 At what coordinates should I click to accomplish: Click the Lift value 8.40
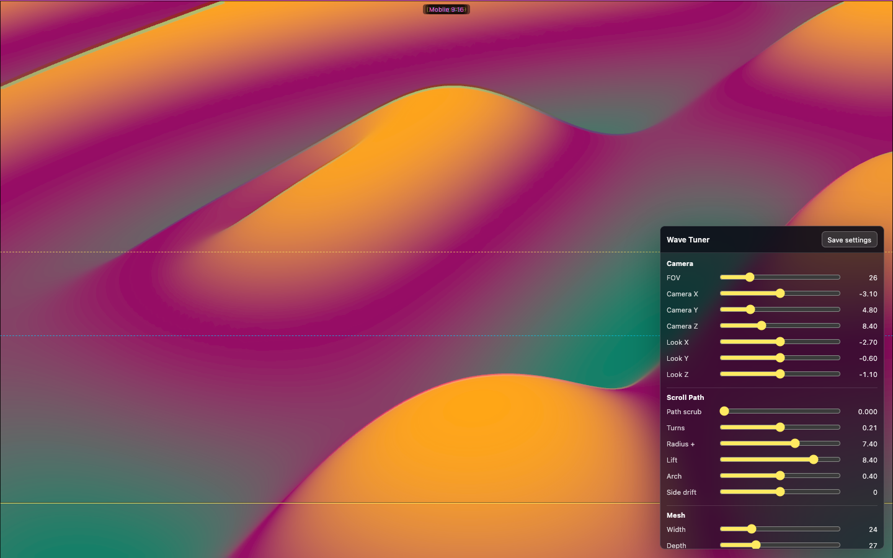(x=869, y=460)
